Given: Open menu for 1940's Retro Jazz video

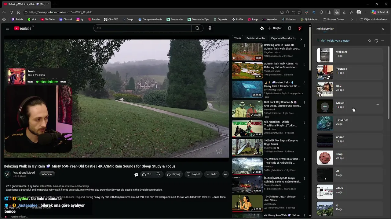Looking at the screenshot, I should click(304, 197).
